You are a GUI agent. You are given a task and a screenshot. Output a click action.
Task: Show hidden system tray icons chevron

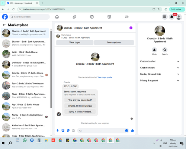point(154,143)
